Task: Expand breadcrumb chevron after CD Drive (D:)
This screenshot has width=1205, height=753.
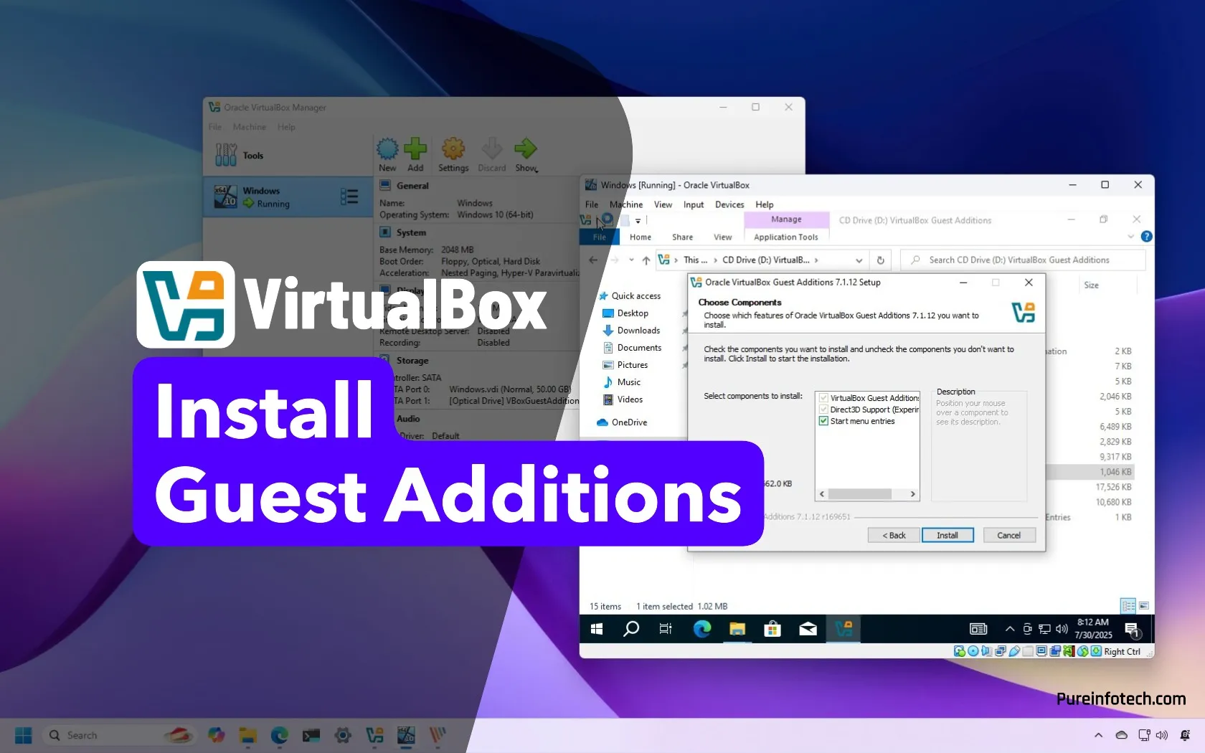Action: 816,260
